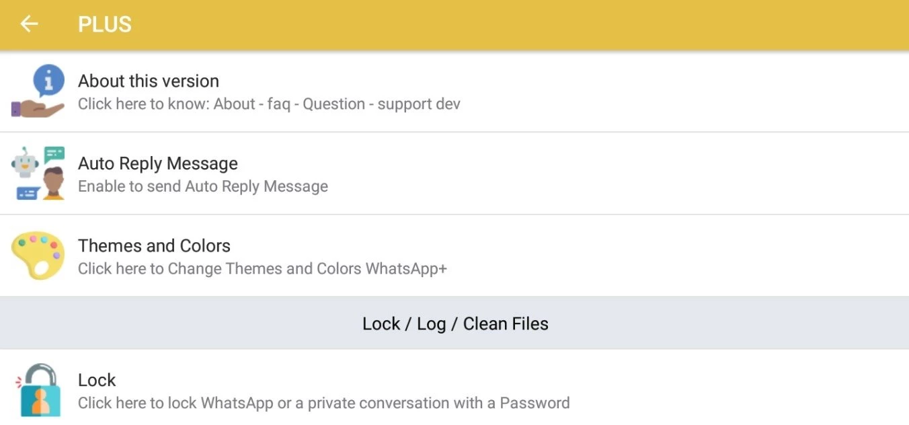Tap the back arrow in the header
The height and width of the screenshot is (425, 909).
(x=29, y=24)
